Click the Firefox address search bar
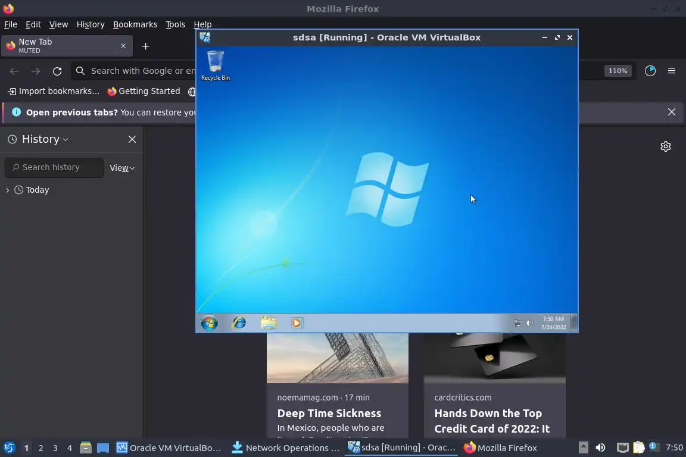The height and width of the screenshot is (457, 686). coord(133,71)
